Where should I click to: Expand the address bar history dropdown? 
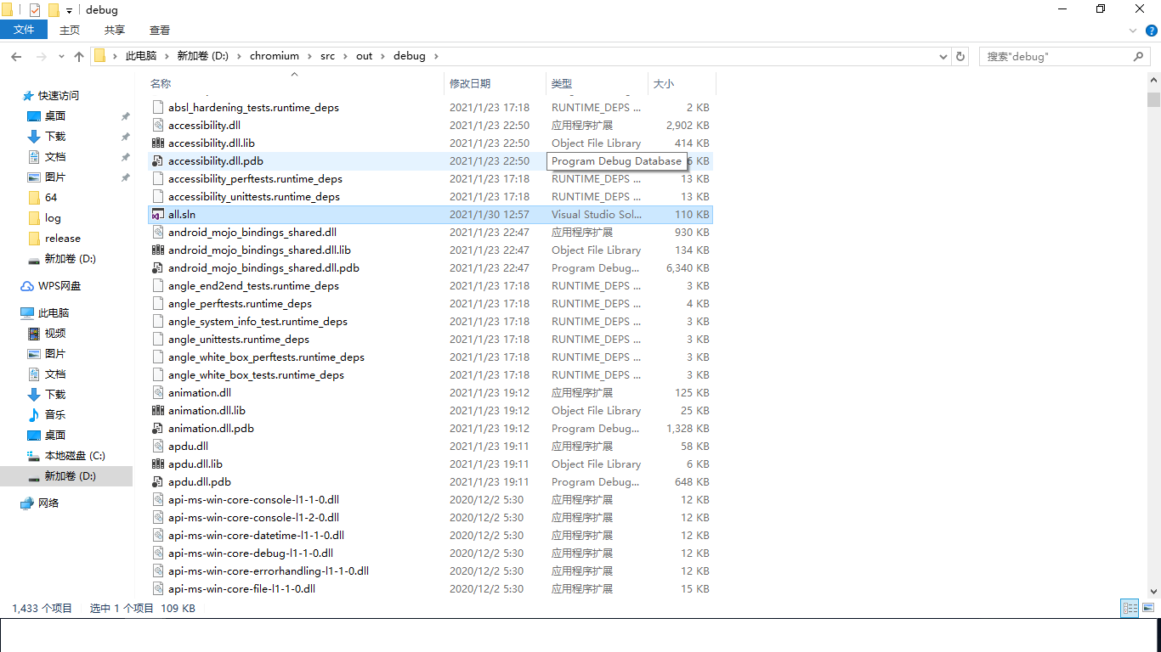pyautogui.click(x=943, y=56)
